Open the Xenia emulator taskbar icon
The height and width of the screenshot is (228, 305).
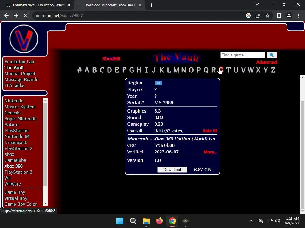tap(186, 221)
